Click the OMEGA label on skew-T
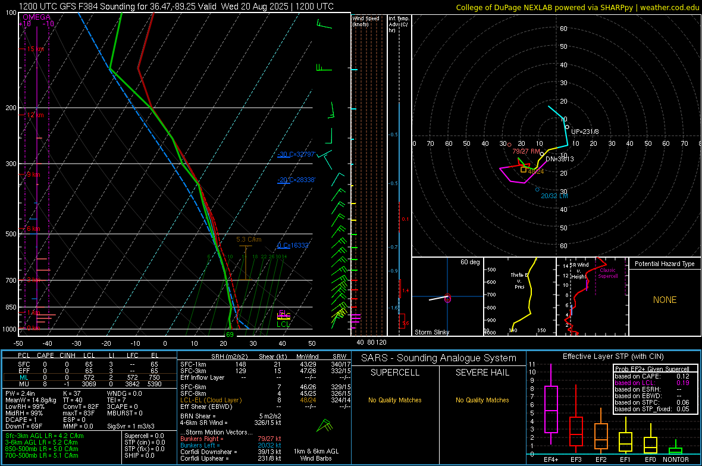The height and width of the screenshot is (466, 702). [37, 17]
